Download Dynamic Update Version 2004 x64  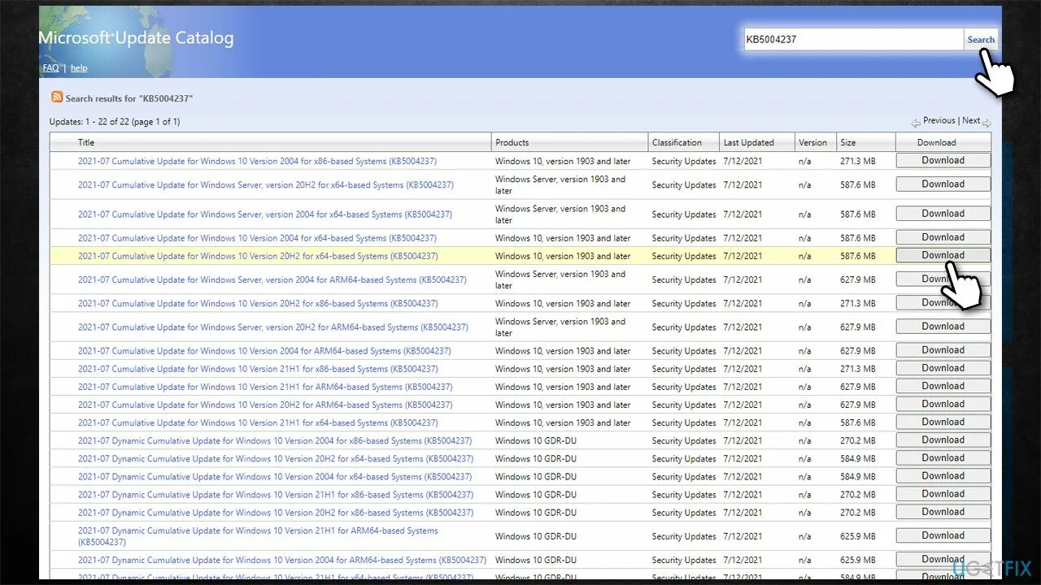943,476
